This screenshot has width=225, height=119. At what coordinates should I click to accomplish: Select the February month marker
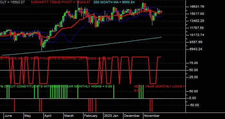point(91,116)
